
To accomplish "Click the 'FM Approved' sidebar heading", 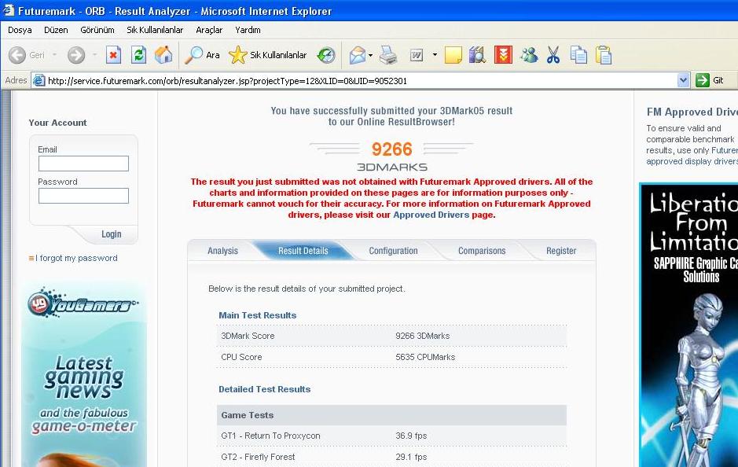I will (x=692, y=112).
